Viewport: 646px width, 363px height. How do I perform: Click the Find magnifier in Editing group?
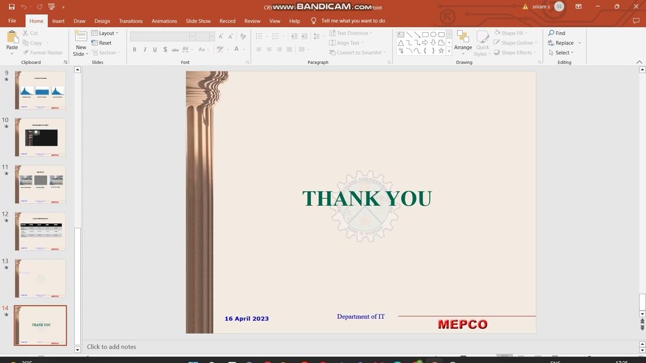[557, 33]
